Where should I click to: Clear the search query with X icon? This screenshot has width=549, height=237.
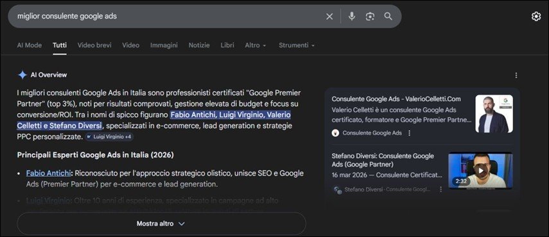point(329,17)
